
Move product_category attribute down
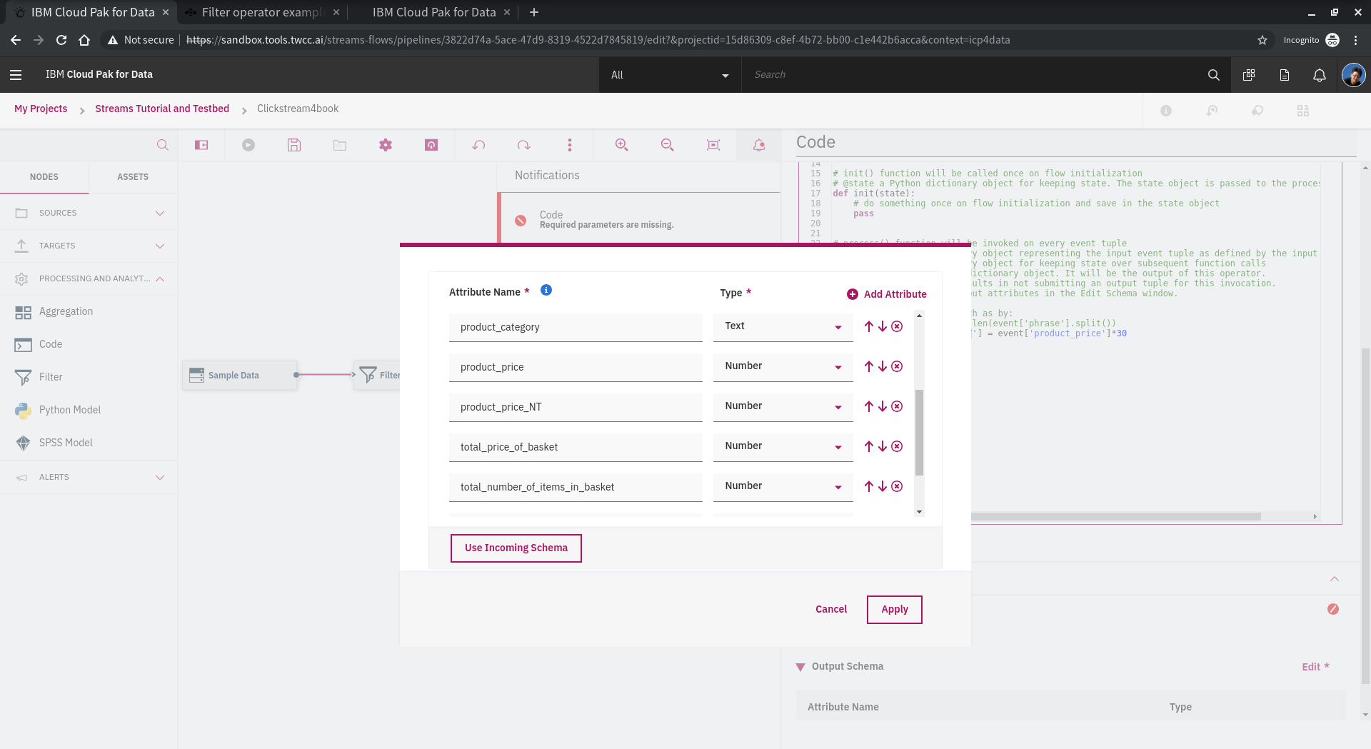[883, 326]
